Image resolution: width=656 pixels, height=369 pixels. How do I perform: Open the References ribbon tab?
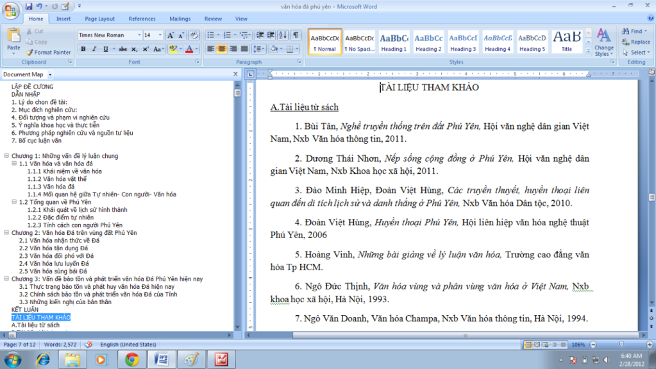[x=142, y=19]
